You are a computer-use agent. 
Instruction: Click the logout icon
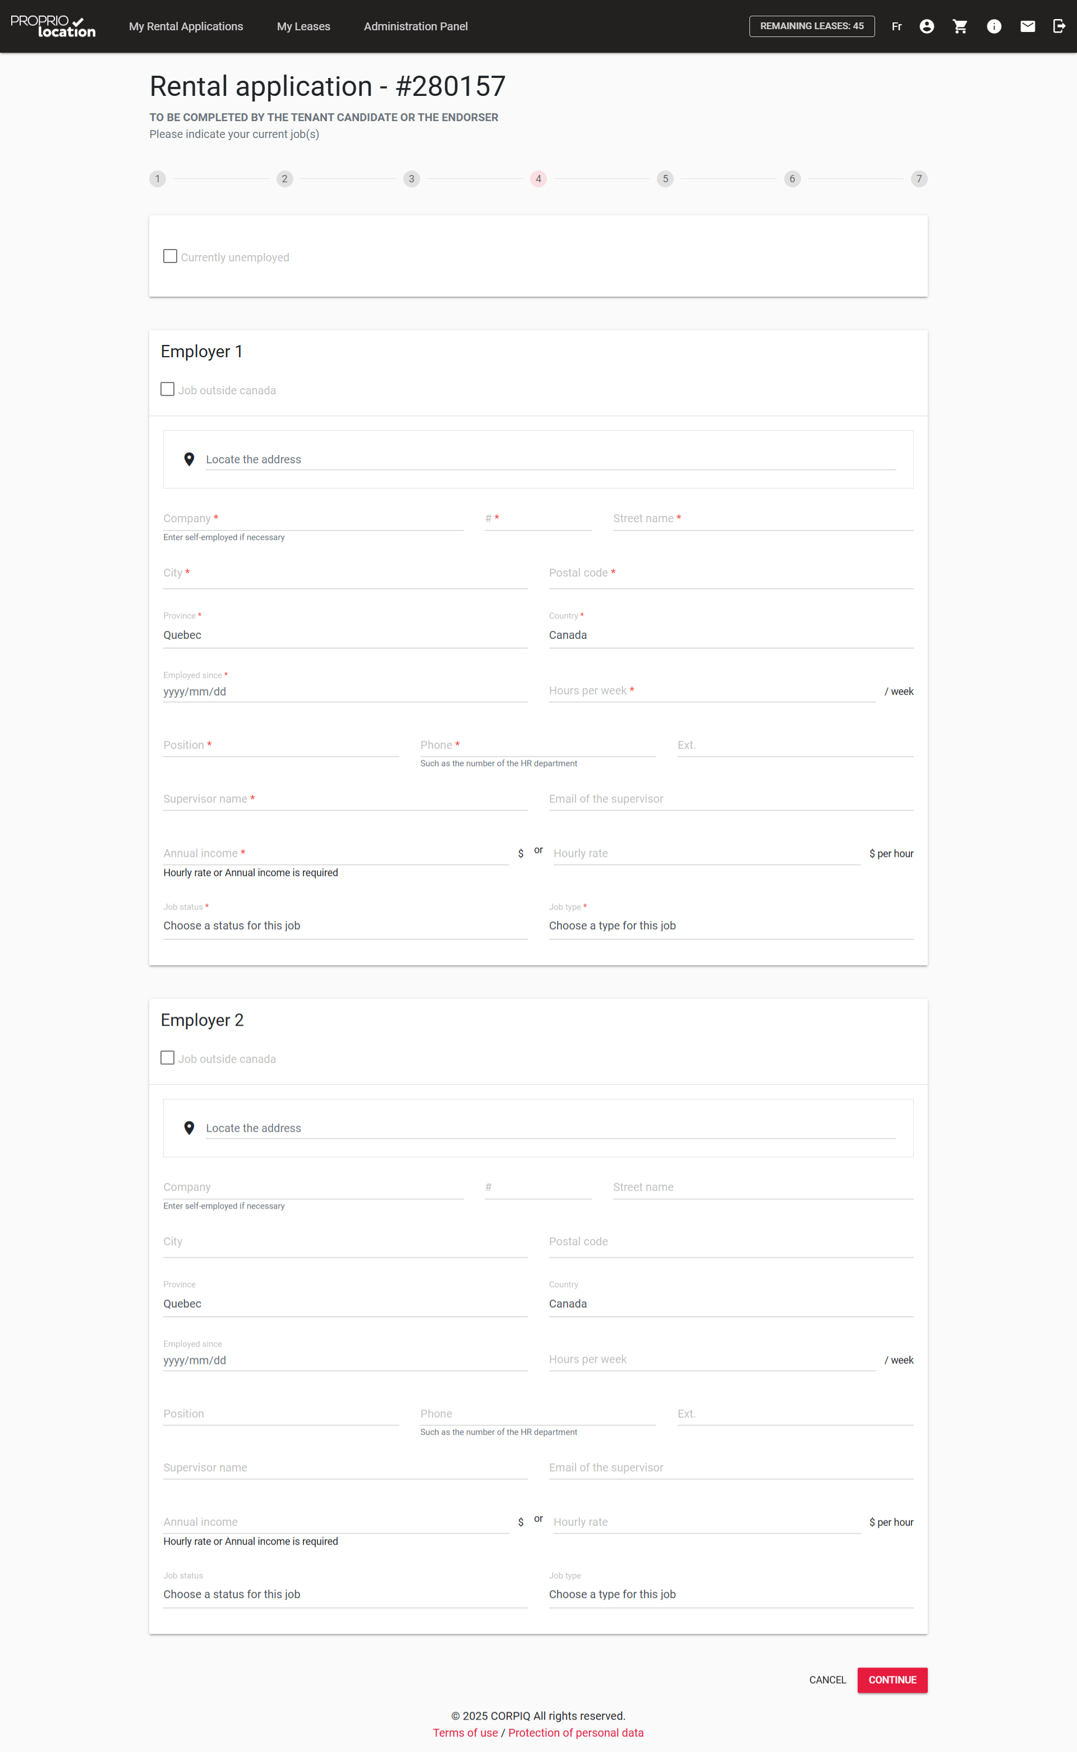point(1059,26)
